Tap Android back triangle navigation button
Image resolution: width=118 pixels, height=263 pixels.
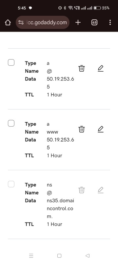[88, 256]
